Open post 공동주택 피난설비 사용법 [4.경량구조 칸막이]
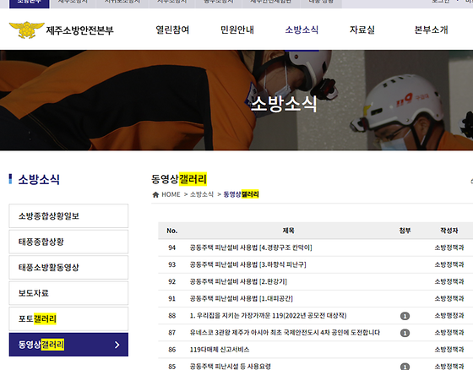473x370 pixels. [x=251, y=248]
